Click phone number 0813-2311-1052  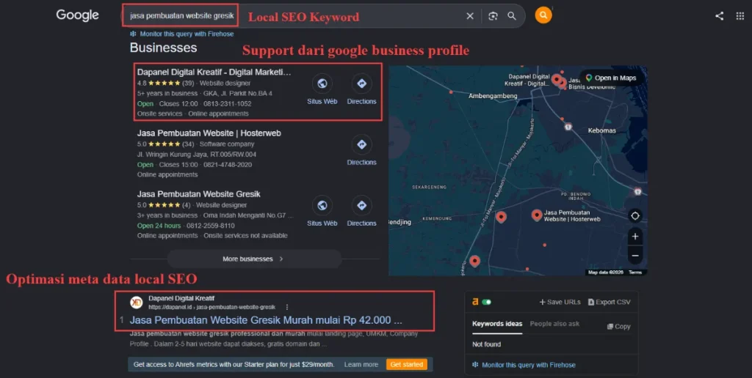(x=229, y=104)
